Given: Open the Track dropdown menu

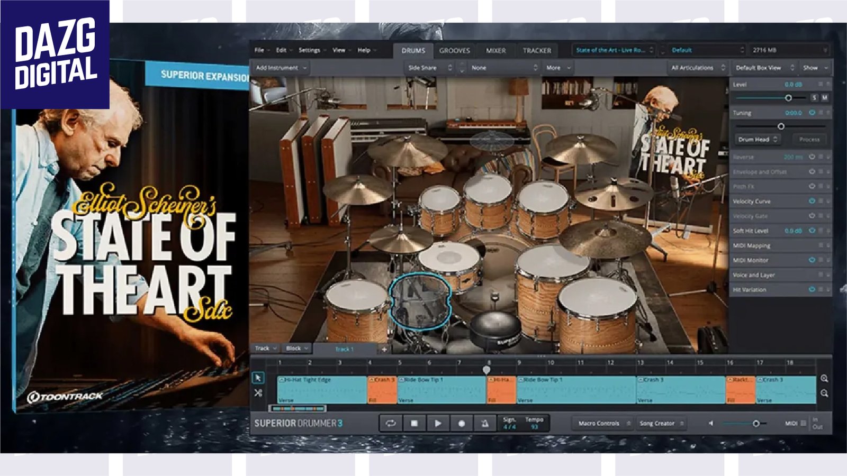Looking at the screenshot, I should 266,349.
